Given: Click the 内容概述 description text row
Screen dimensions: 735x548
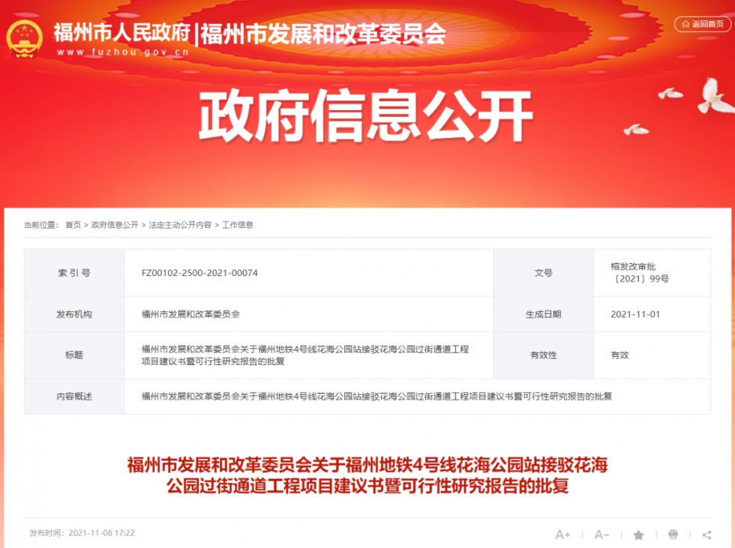Looking at the screenshot, I should (367, 397).
